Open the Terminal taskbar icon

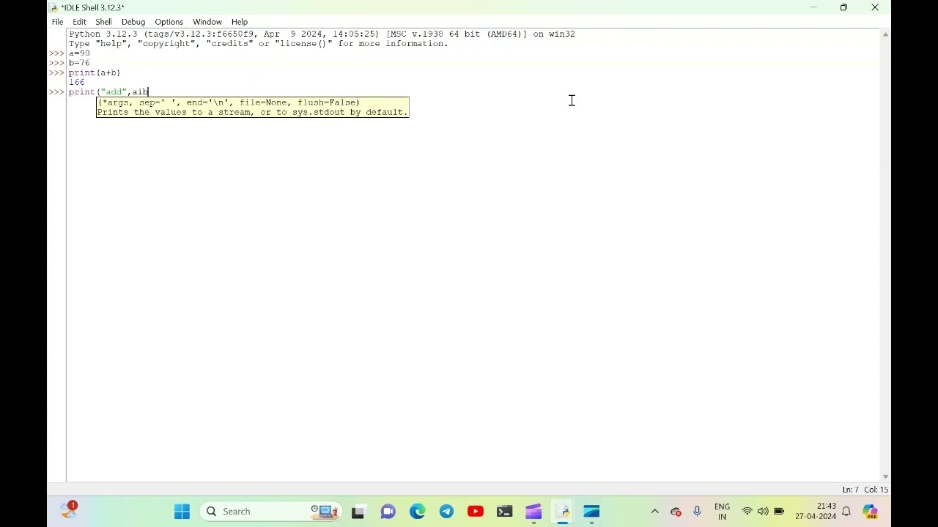504,512
